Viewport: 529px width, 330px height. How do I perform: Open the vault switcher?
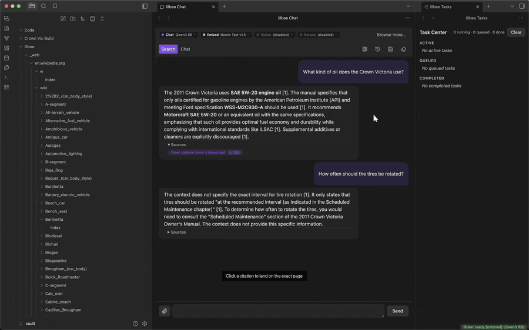(27, 324)
